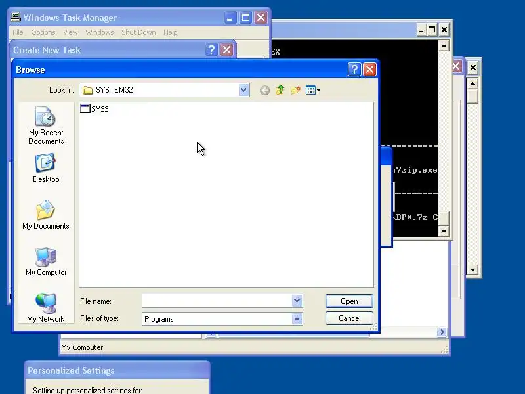Click right scroll arrow in My Computer window
This screenshot has height=394, width=525.
[442, 332]
